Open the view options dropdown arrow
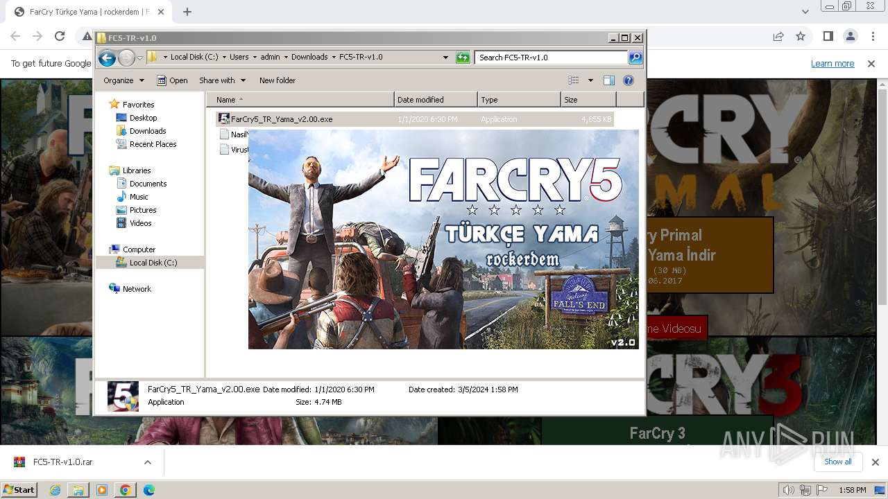 [x=590, y=80]
